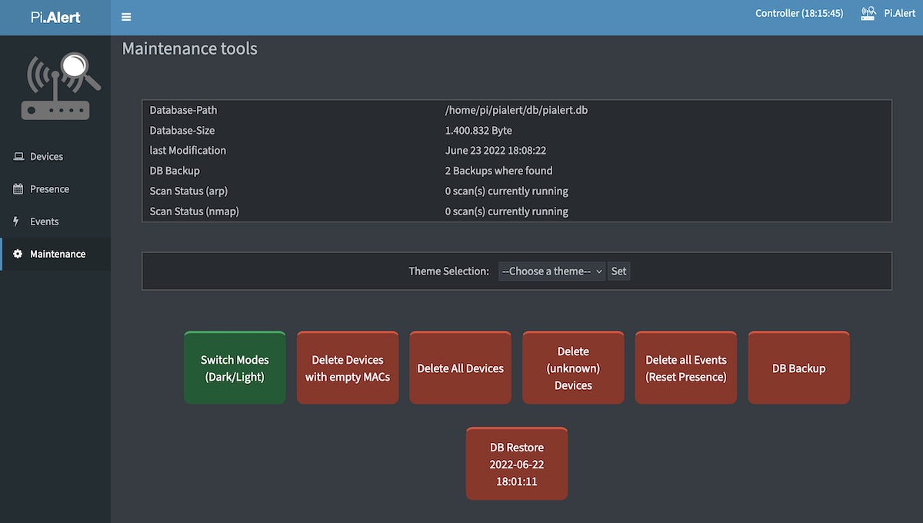Click the laptop icon beside Devices
The image size is (923, 523).
tap(18, 157)
